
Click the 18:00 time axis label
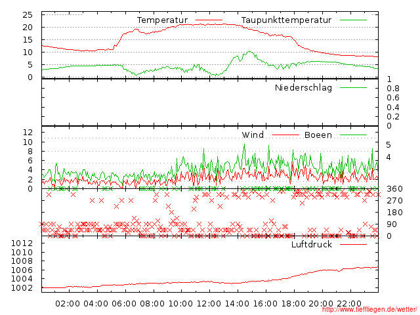(x=293, y=304)
